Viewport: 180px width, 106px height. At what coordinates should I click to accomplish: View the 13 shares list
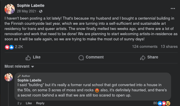(169, 46)
